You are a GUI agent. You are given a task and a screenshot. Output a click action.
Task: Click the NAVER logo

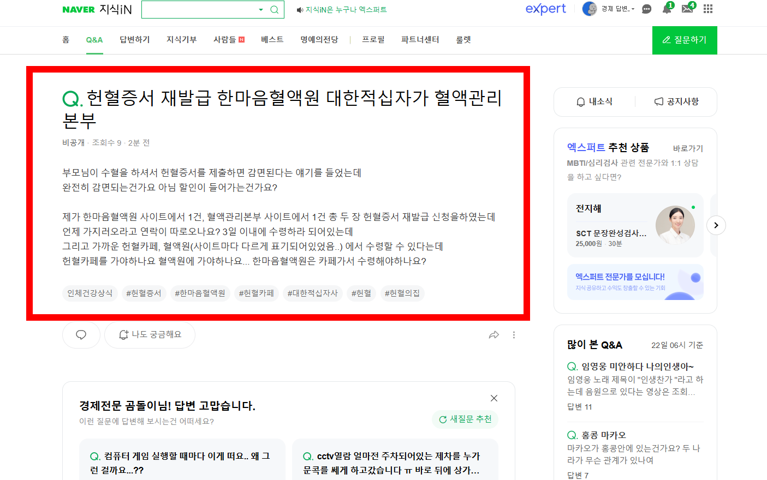(x=79, y=9)
